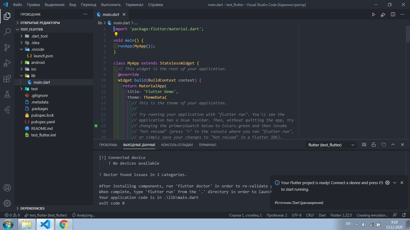Image resolution: width=410 pixels, height=230 pixels.
Task: Open volume control in system tray
Action: click(x=364, y=224)
